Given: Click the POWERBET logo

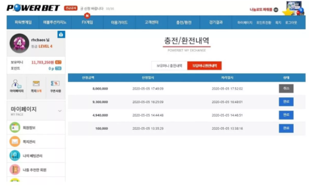Looking at the screenshot, I should point(33,8).
